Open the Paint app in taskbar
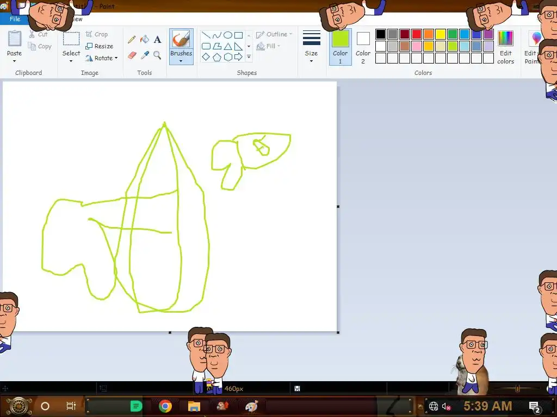 click(x=251, y=406)
